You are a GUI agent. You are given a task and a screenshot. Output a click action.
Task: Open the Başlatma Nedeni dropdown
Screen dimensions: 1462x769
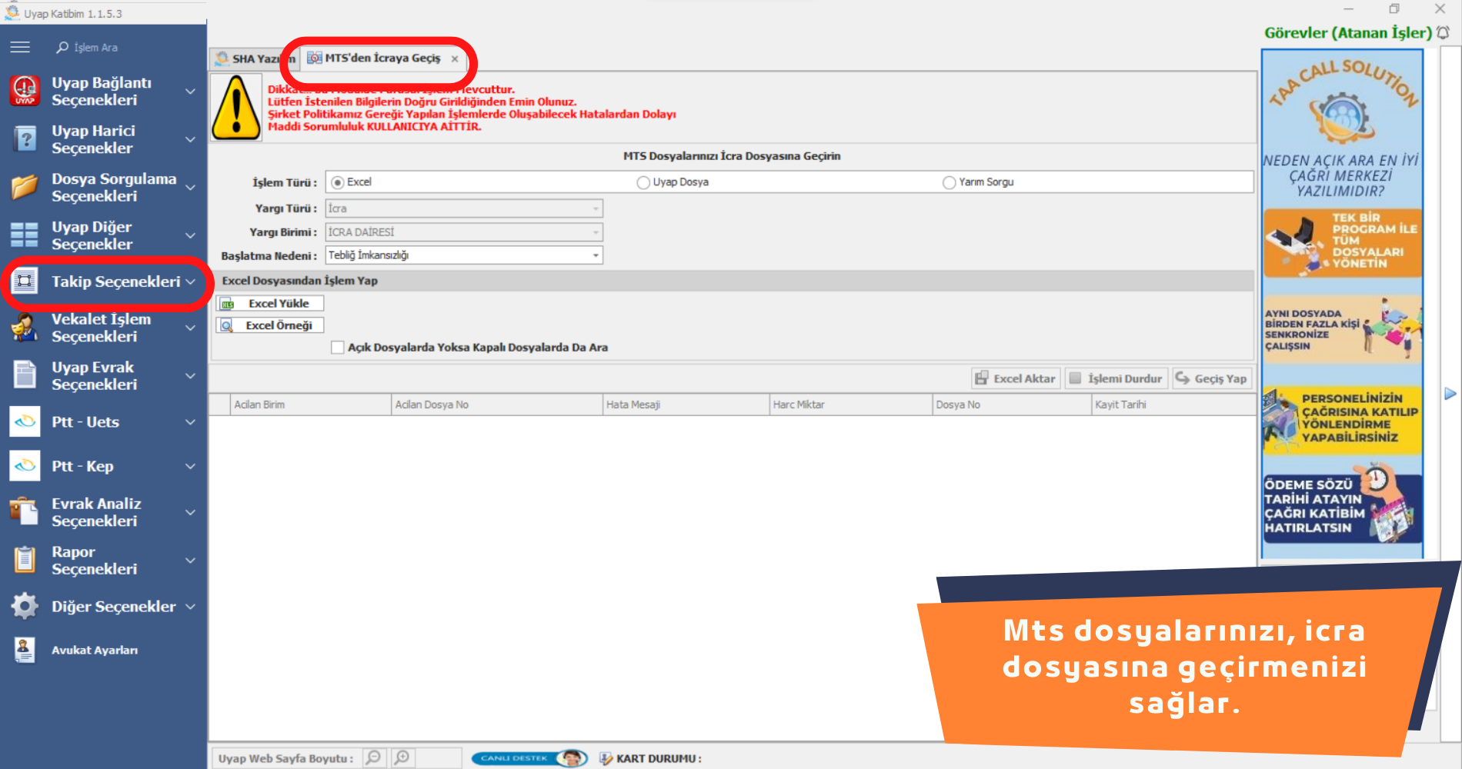tap(596, 256)
